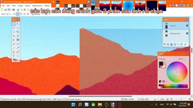Click the Print icon

click(x=14, y=10)
